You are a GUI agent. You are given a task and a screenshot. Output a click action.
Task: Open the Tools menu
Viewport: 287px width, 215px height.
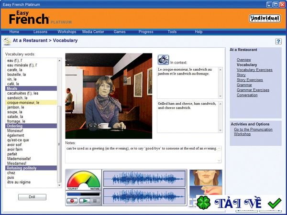(172, 32)
